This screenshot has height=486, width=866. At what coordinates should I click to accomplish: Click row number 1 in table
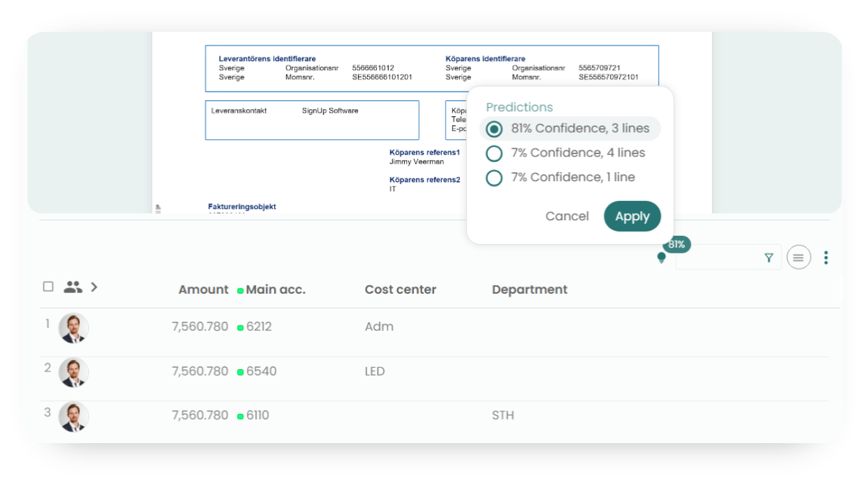point(47,323)
